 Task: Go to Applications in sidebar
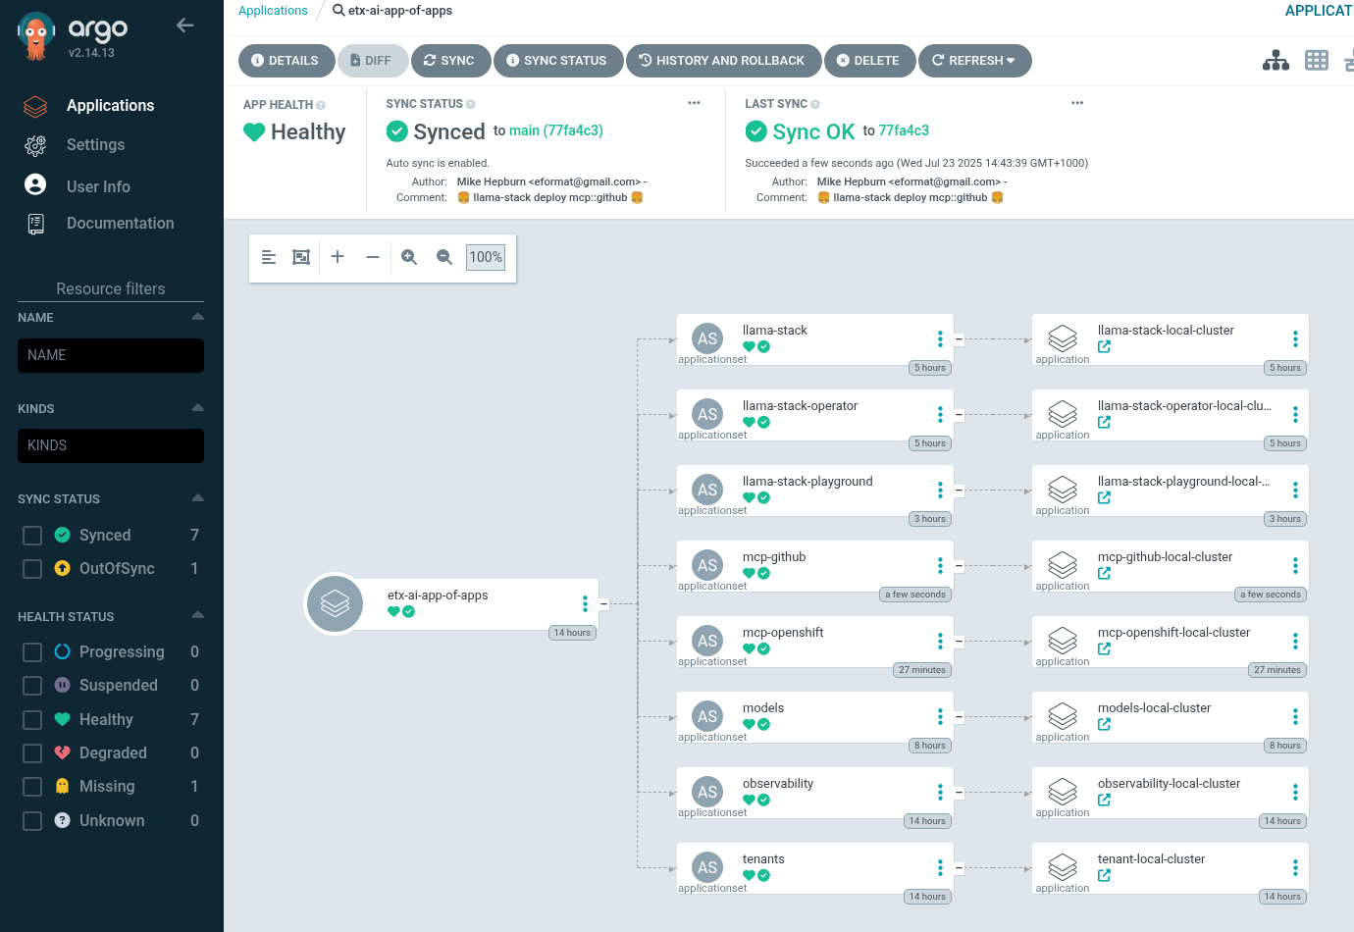(110, 105)
